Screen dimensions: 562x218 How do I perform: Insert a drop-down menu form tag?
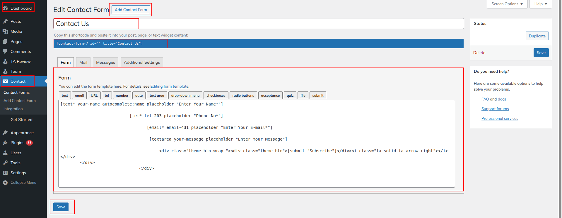185,96
